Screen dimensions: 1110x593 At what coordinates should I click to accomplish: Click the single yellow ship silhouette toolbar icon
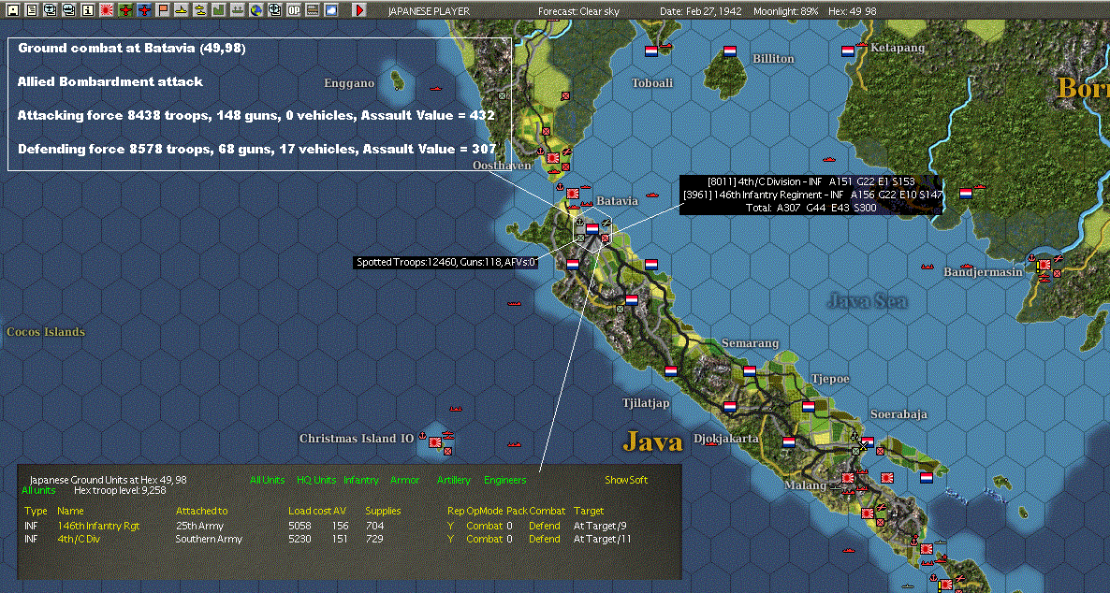(182, 10)
